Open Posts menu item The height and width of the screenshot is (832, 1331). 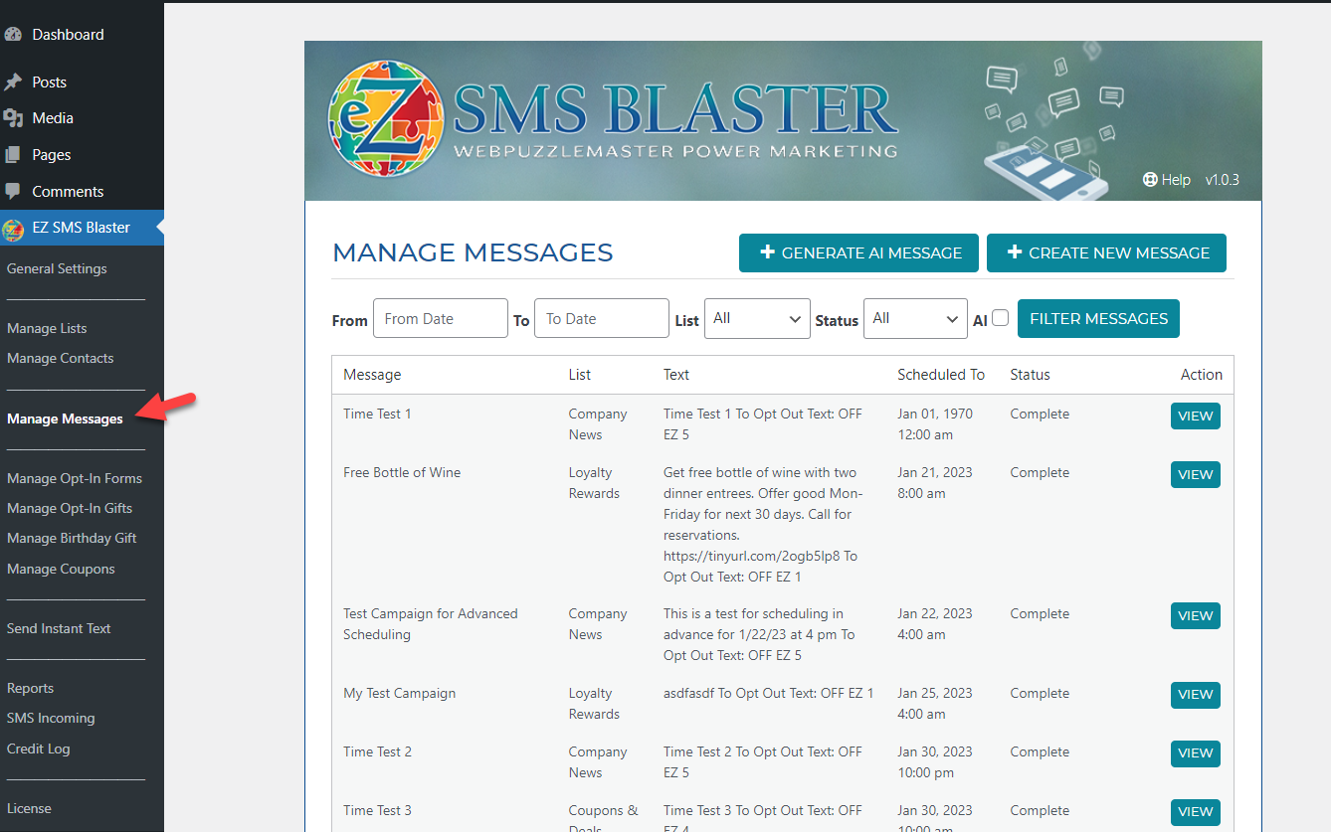coord(49,83)
